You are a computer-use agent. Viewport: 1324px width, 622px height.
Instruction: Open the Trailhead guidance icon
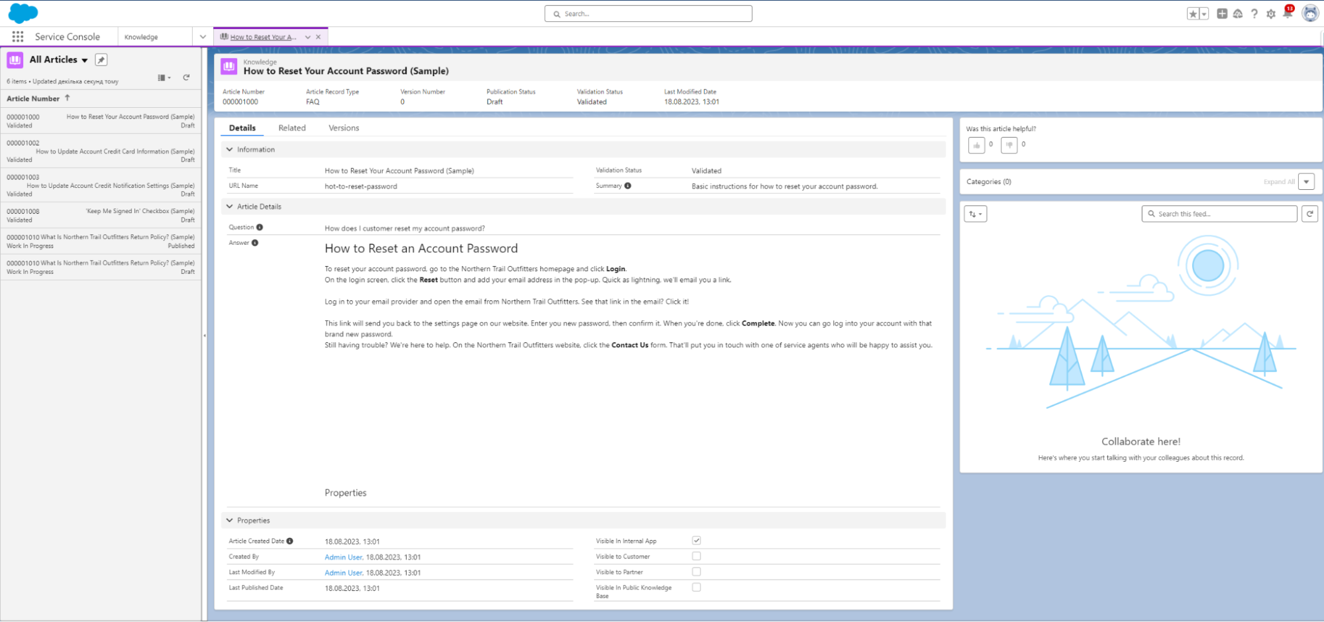pyautogui.click(x=1238, y=13)
